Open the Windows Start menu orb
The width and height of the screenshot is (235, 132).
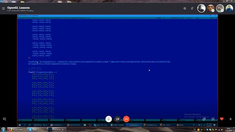(3, 129)
